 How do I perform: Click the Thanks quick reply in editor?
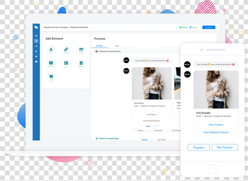click(x=140, y=131)
